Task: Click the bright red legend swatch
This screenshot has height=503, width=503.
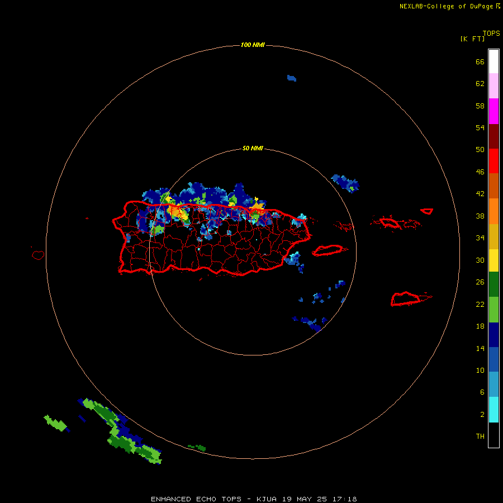Action: [493, 161]
